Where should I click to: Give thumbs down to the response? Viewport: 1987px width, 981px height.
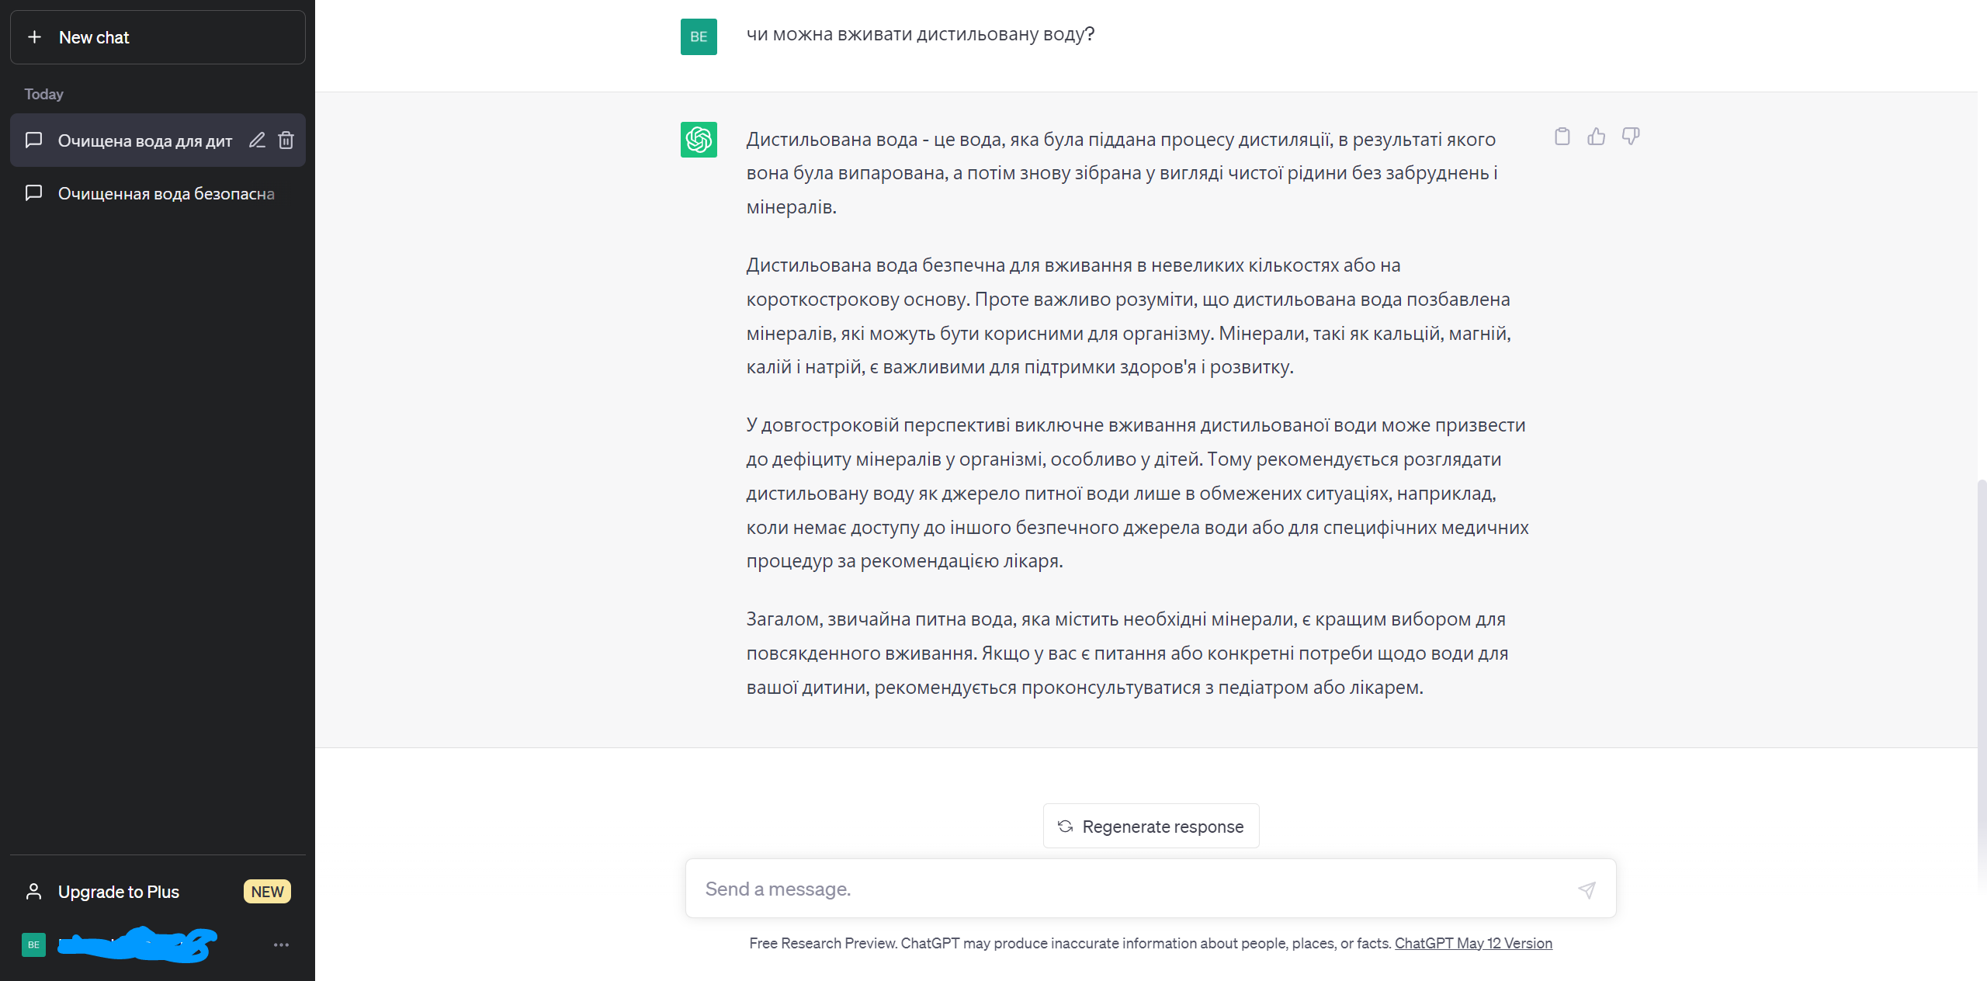click(1631, 137)
